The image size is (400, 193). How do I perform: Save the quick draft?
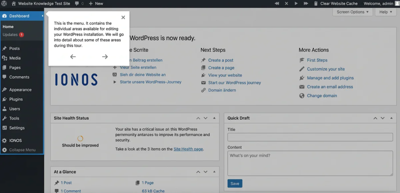[235, 184]
